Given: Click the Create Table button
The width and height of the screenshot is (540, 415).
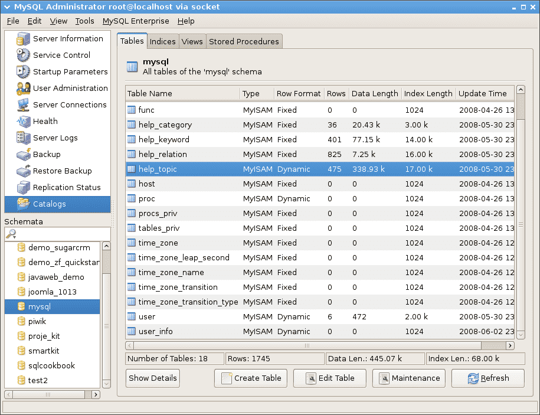Looking at the screenshot, I should (x=251, y=378).
